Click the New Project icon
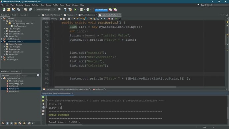 (x=9, y=10)
